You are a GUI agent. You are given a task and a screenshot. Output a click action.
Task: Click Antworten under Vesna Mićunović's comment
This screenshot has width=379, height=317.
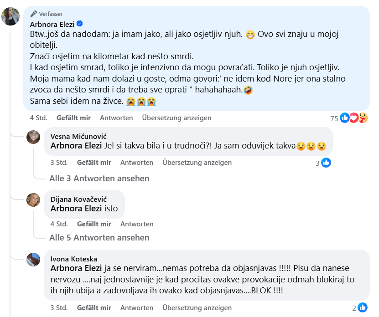point(137,163)
